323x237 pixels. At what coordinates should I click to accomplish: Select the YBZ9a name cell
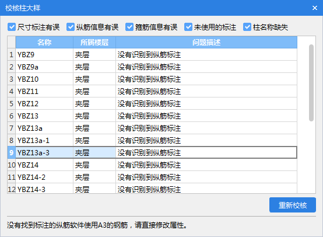point(44,67)
